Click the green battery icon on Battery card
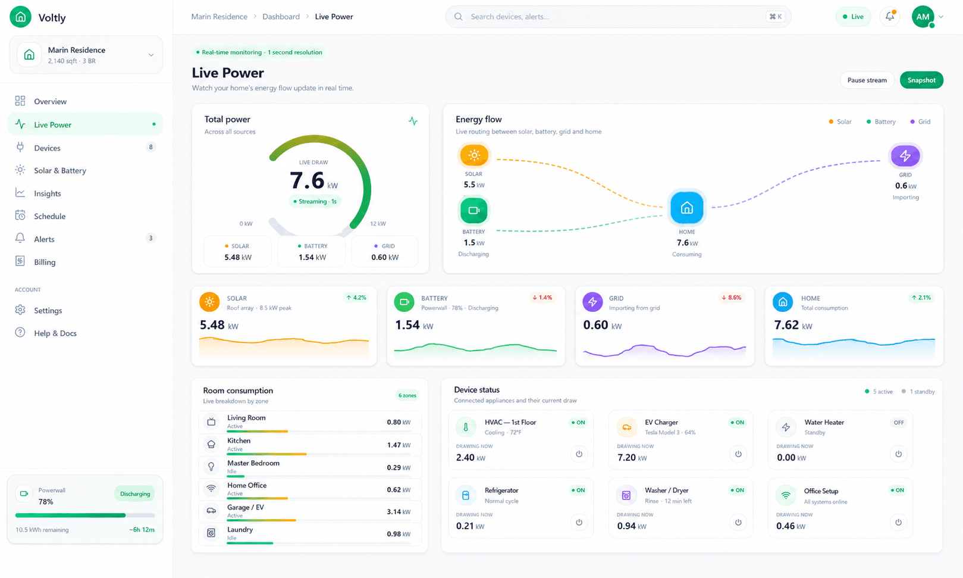The width and height of the screenshot is (963, 578). [404, 302]
